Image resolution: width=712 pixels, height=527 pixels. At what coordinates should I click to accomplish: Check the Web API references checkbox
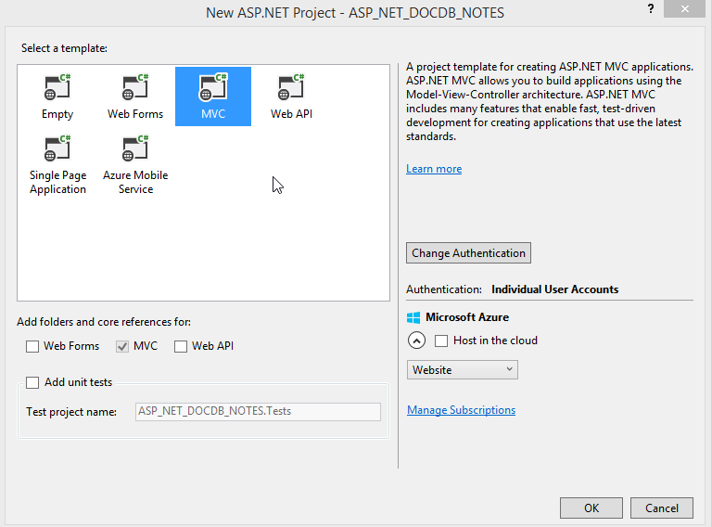(181, 347)
